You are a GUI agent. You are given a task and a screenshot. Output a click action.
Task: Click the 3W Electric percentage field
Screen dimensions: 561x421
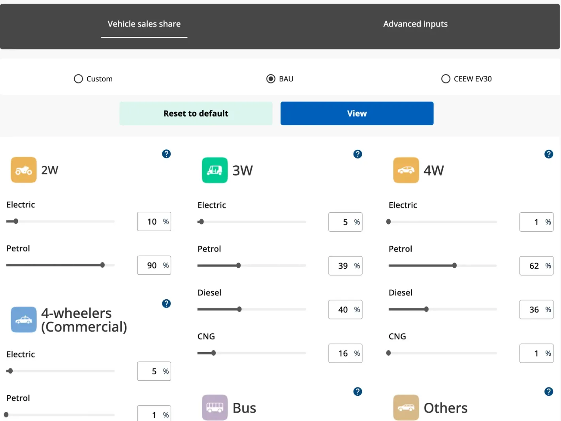345,222
